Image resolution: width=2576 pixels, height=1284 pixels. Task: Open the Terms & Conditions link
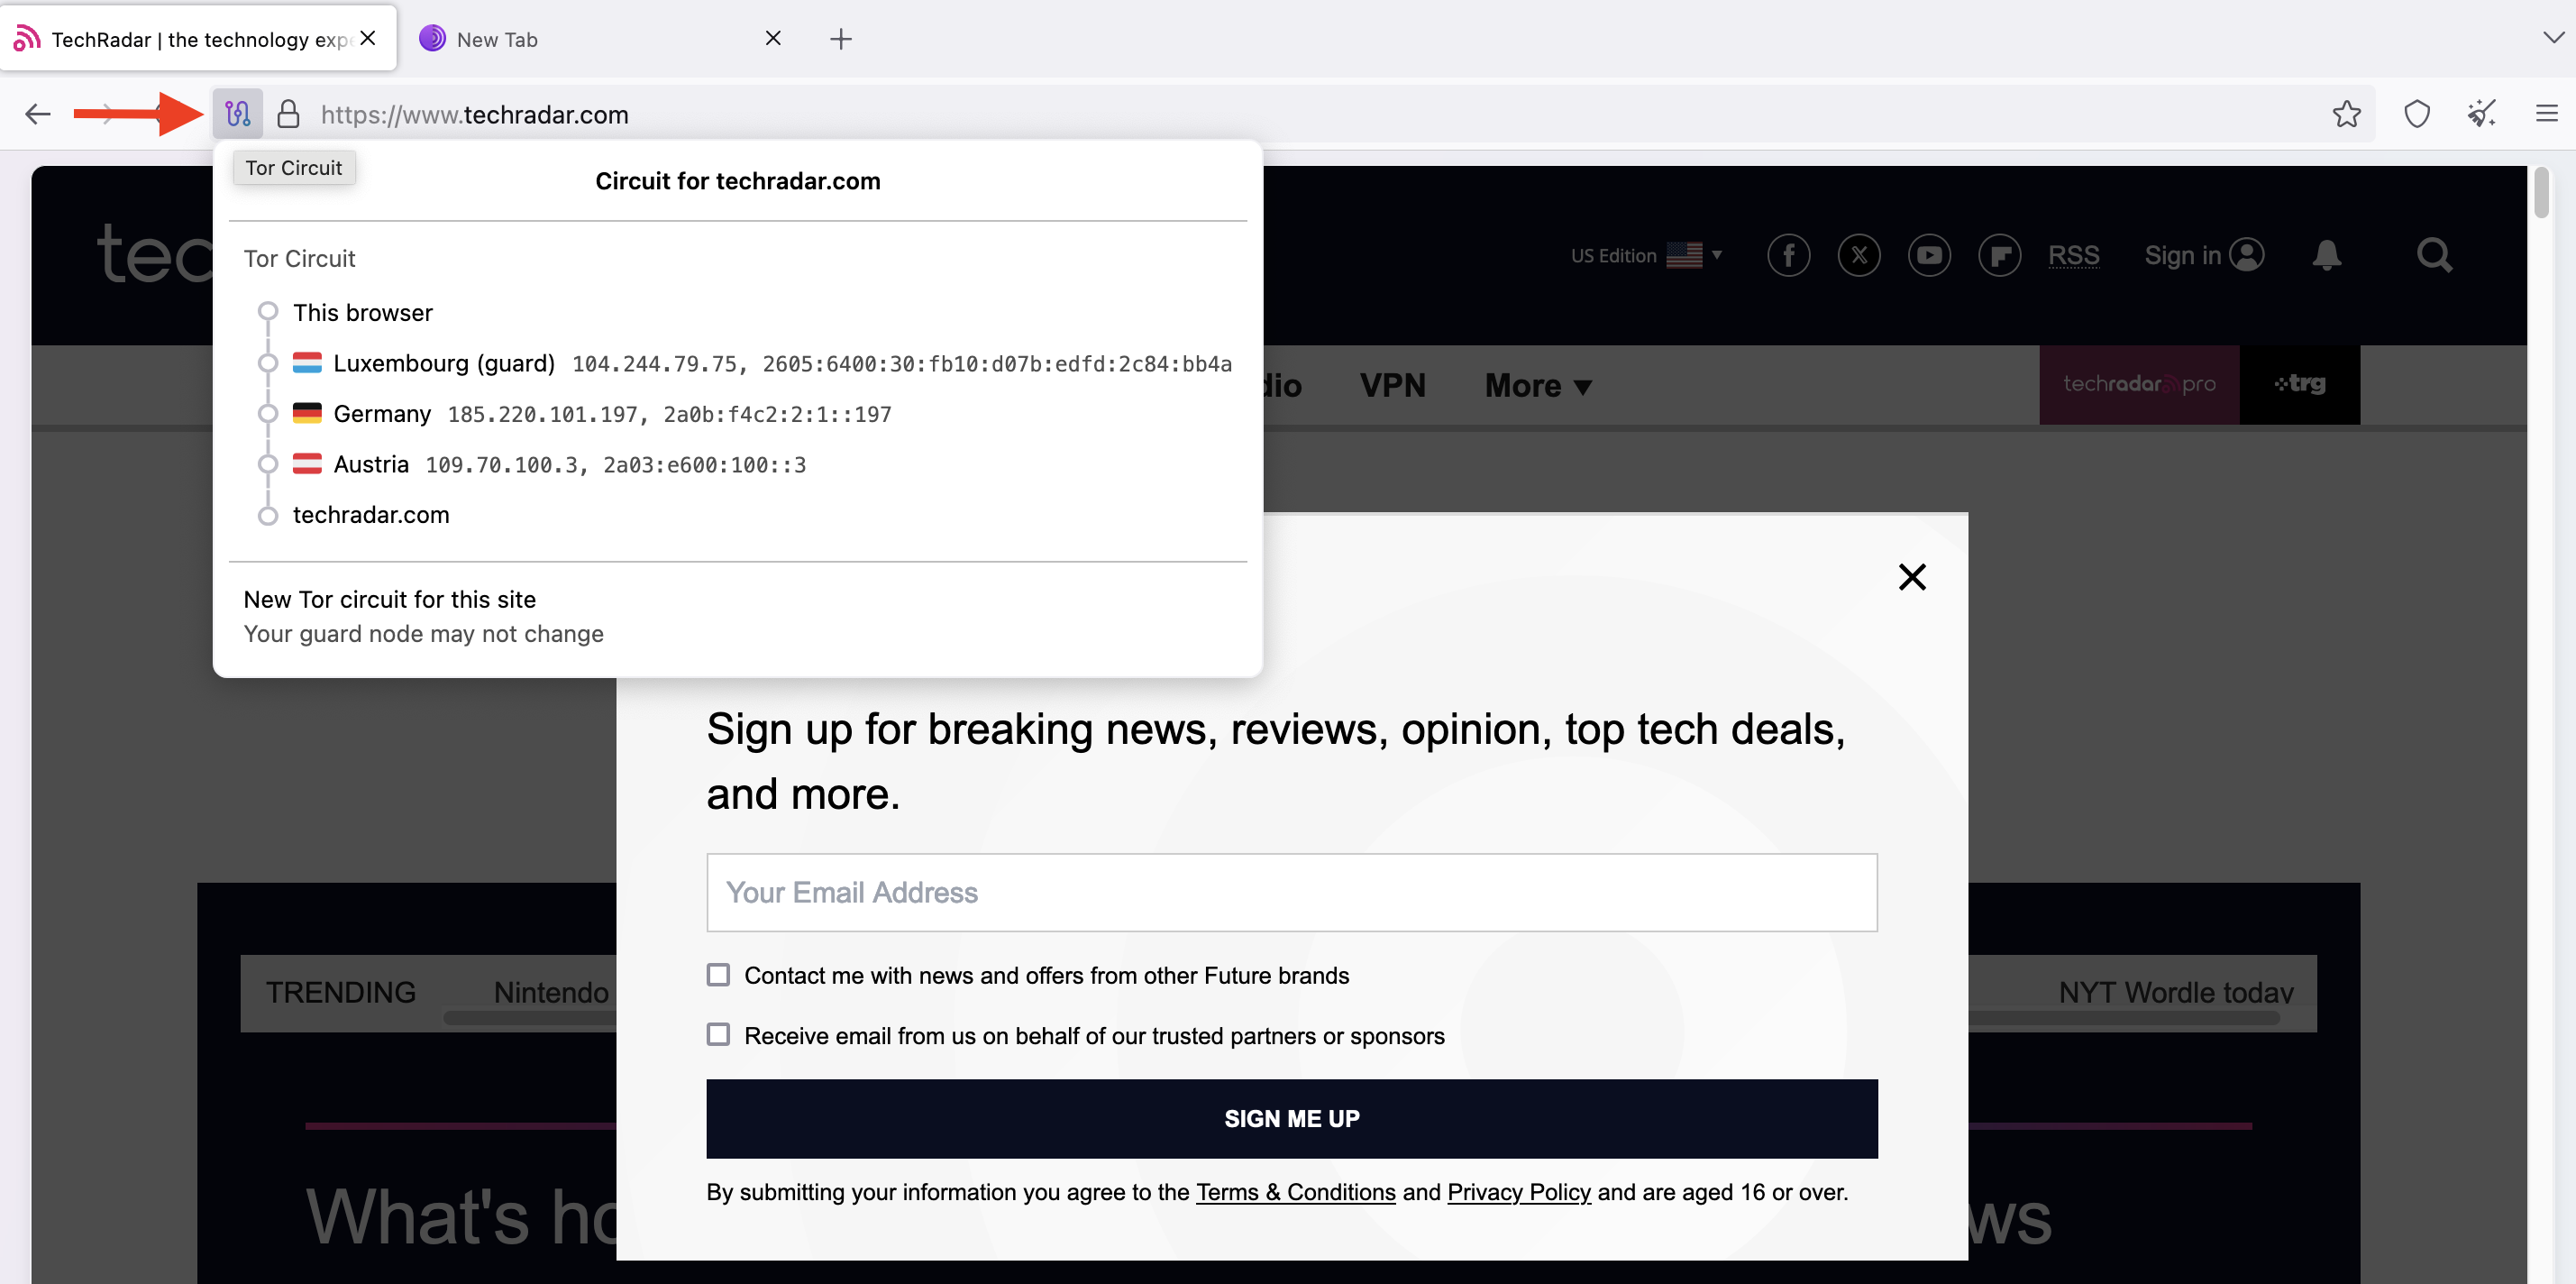[x=1295, y=1192]
